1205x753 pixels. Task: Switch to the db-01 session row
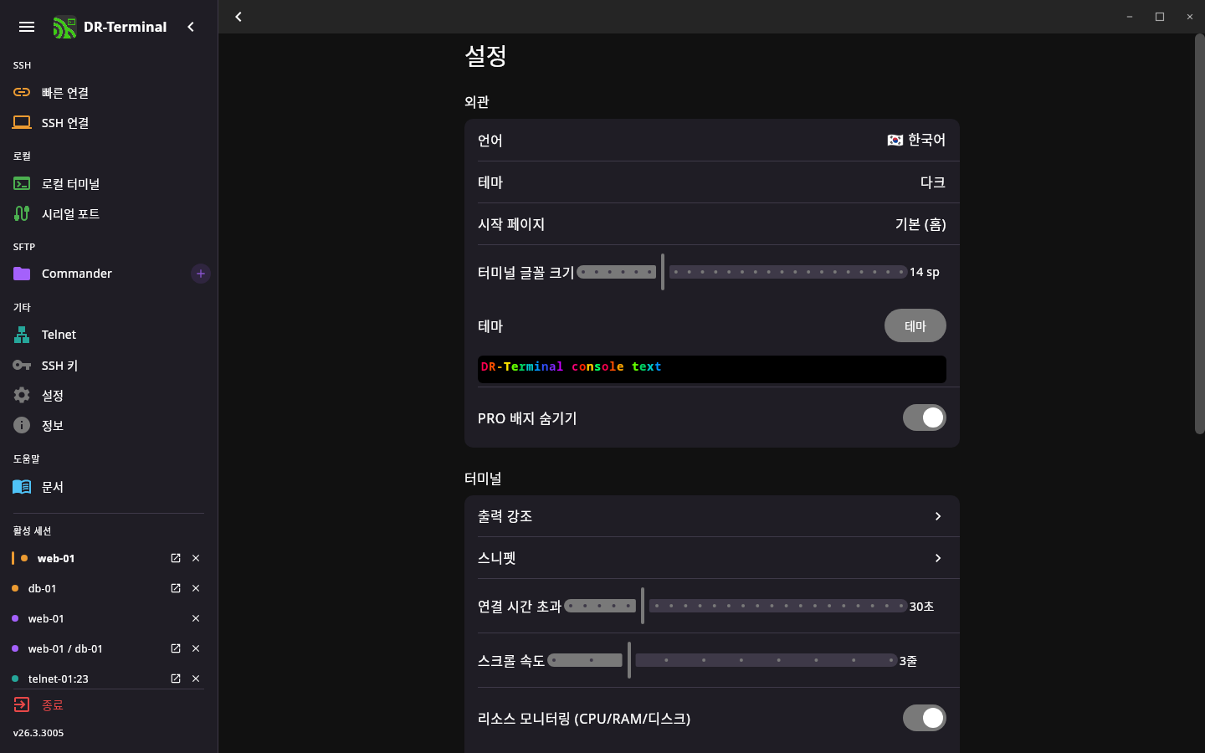(109, 588)
